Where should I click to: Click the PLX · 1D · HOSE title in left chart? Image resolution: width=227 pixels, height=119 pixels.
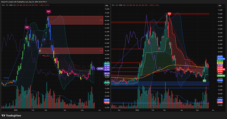tap(7, 5)
